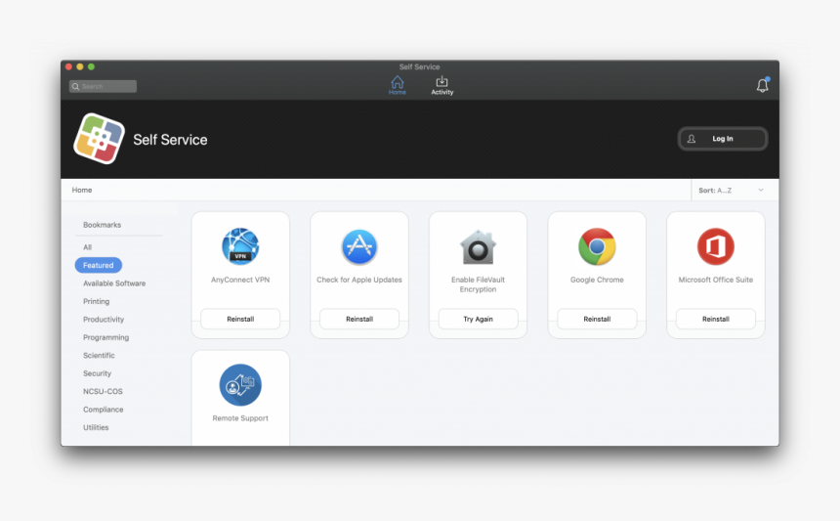Reinstall Check for Apple Updates
Screen dimensions: 840x521
pos(359,319)
